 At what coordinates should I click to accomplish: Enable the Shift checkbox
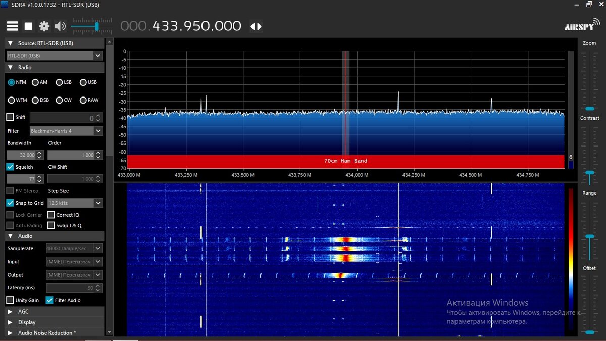pos(10,117)
